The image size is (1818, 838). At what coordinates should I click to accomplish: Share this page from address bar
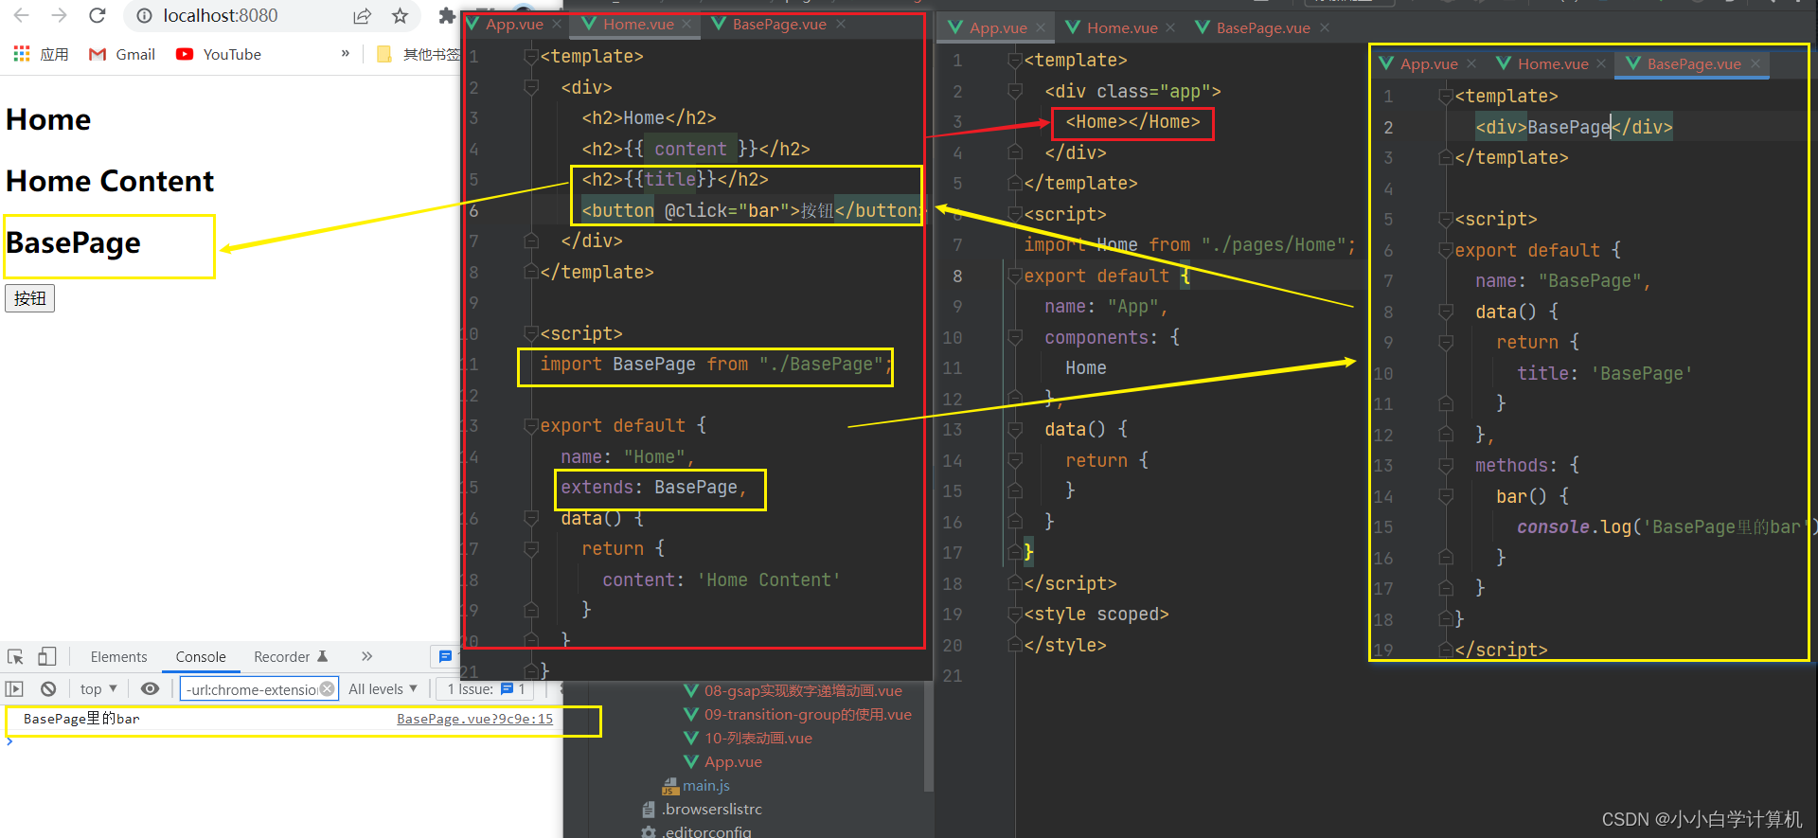click(x=362, y=16)
